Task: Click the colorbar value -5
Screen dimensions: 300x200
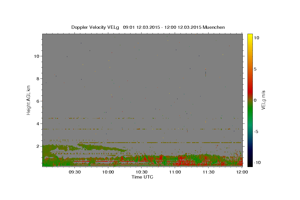Action: point(255,131)
